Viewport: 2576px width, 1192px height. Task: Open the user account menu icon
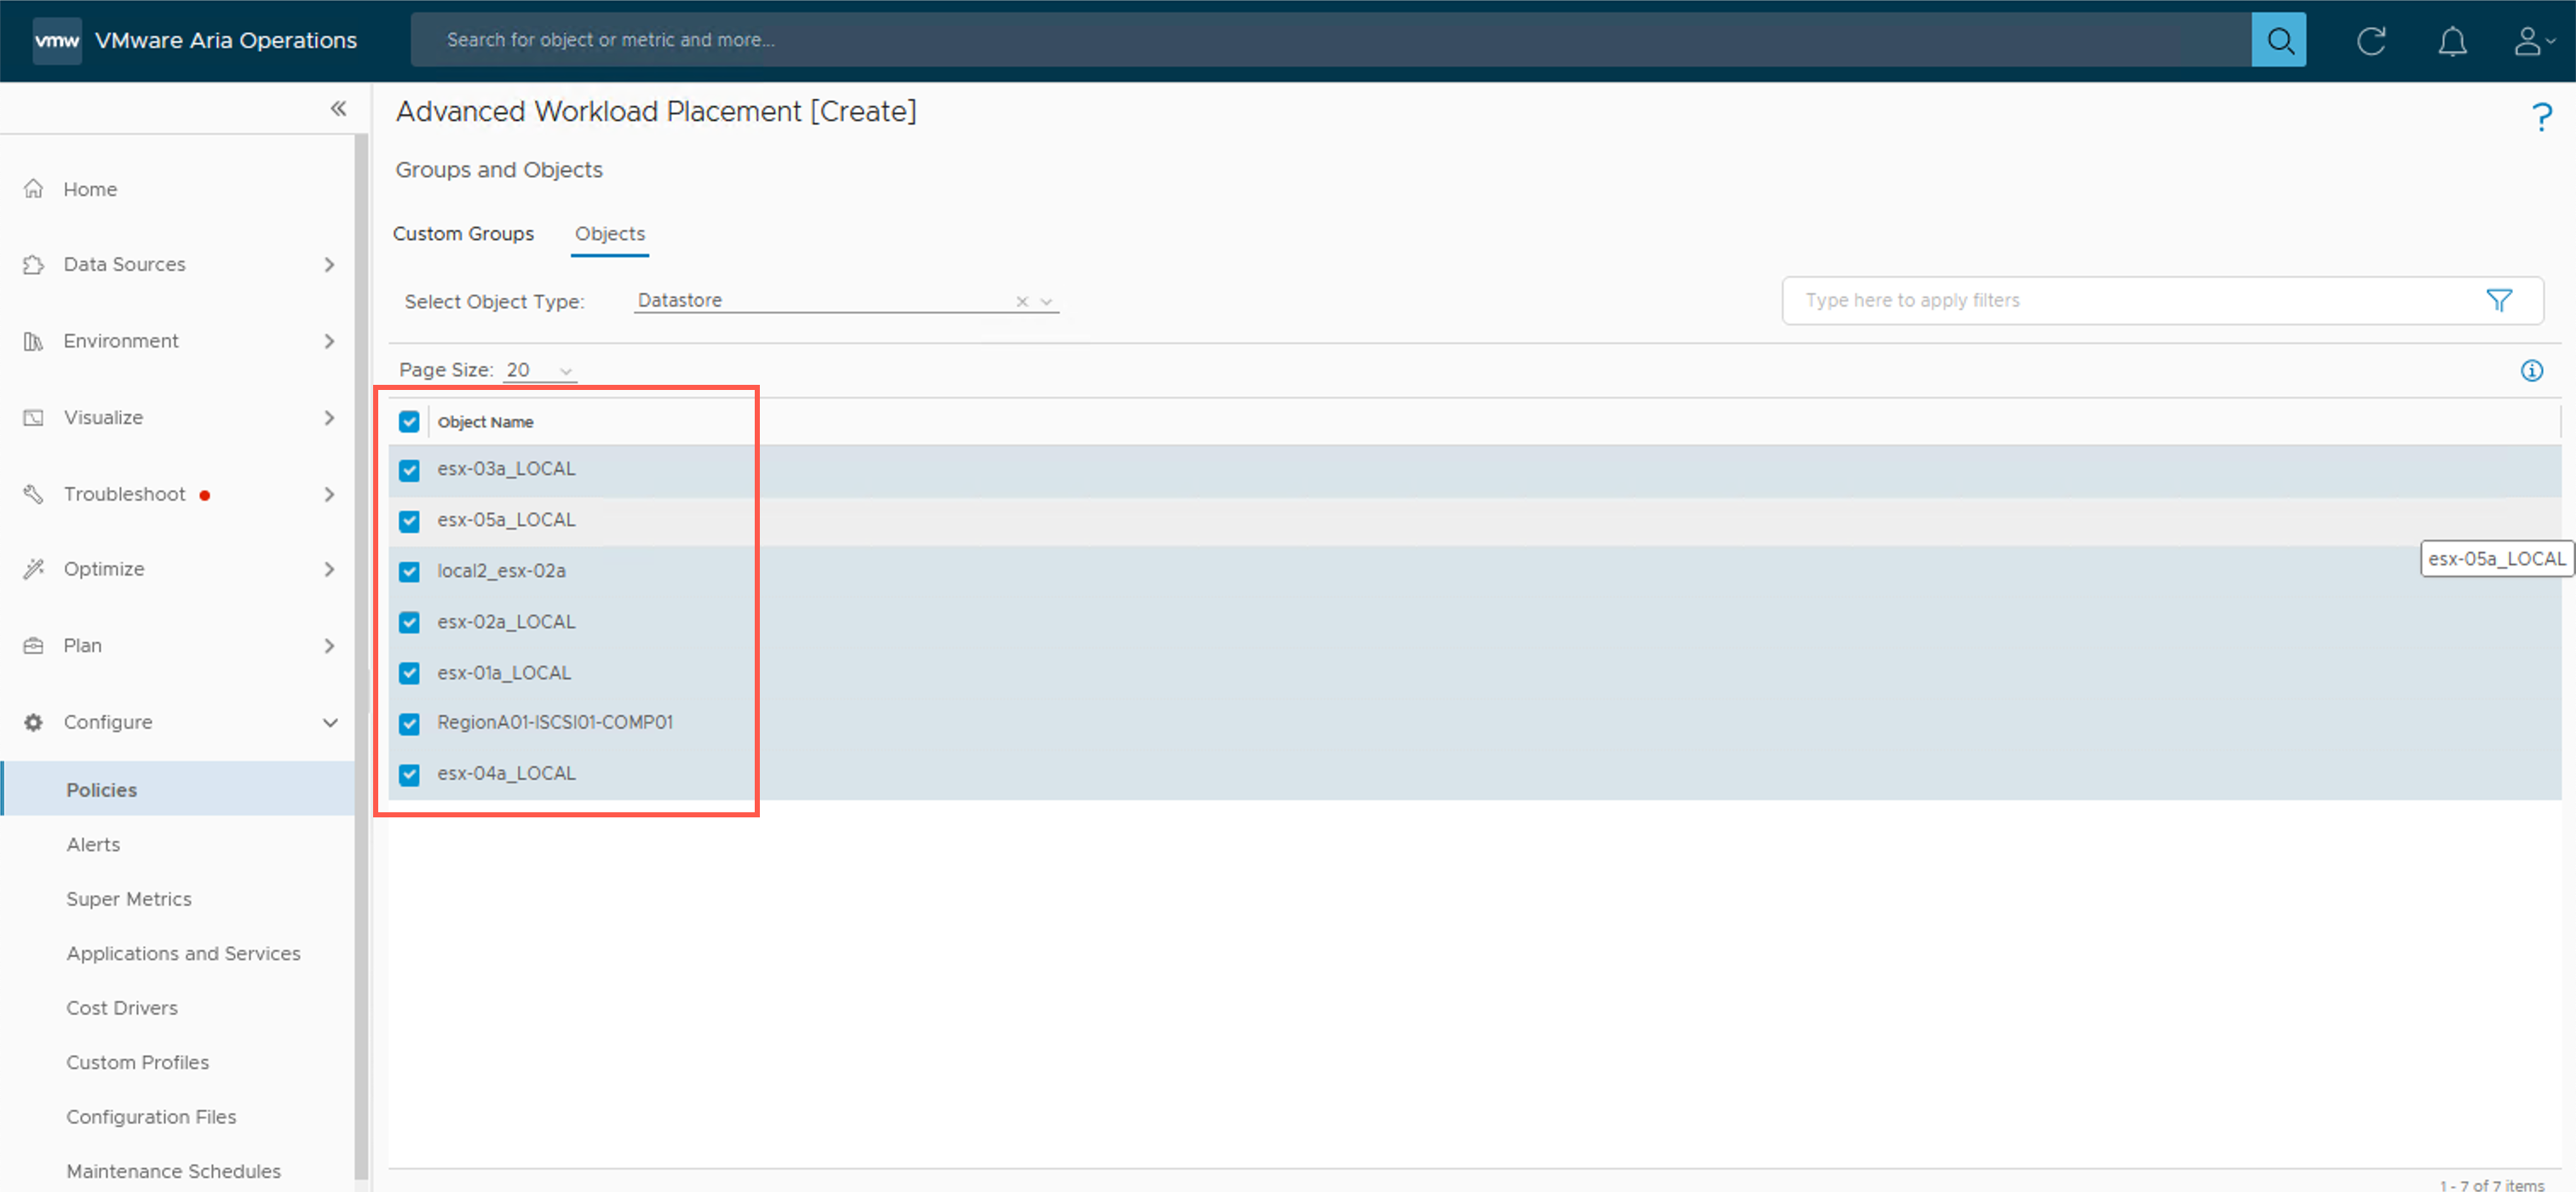2532,41
